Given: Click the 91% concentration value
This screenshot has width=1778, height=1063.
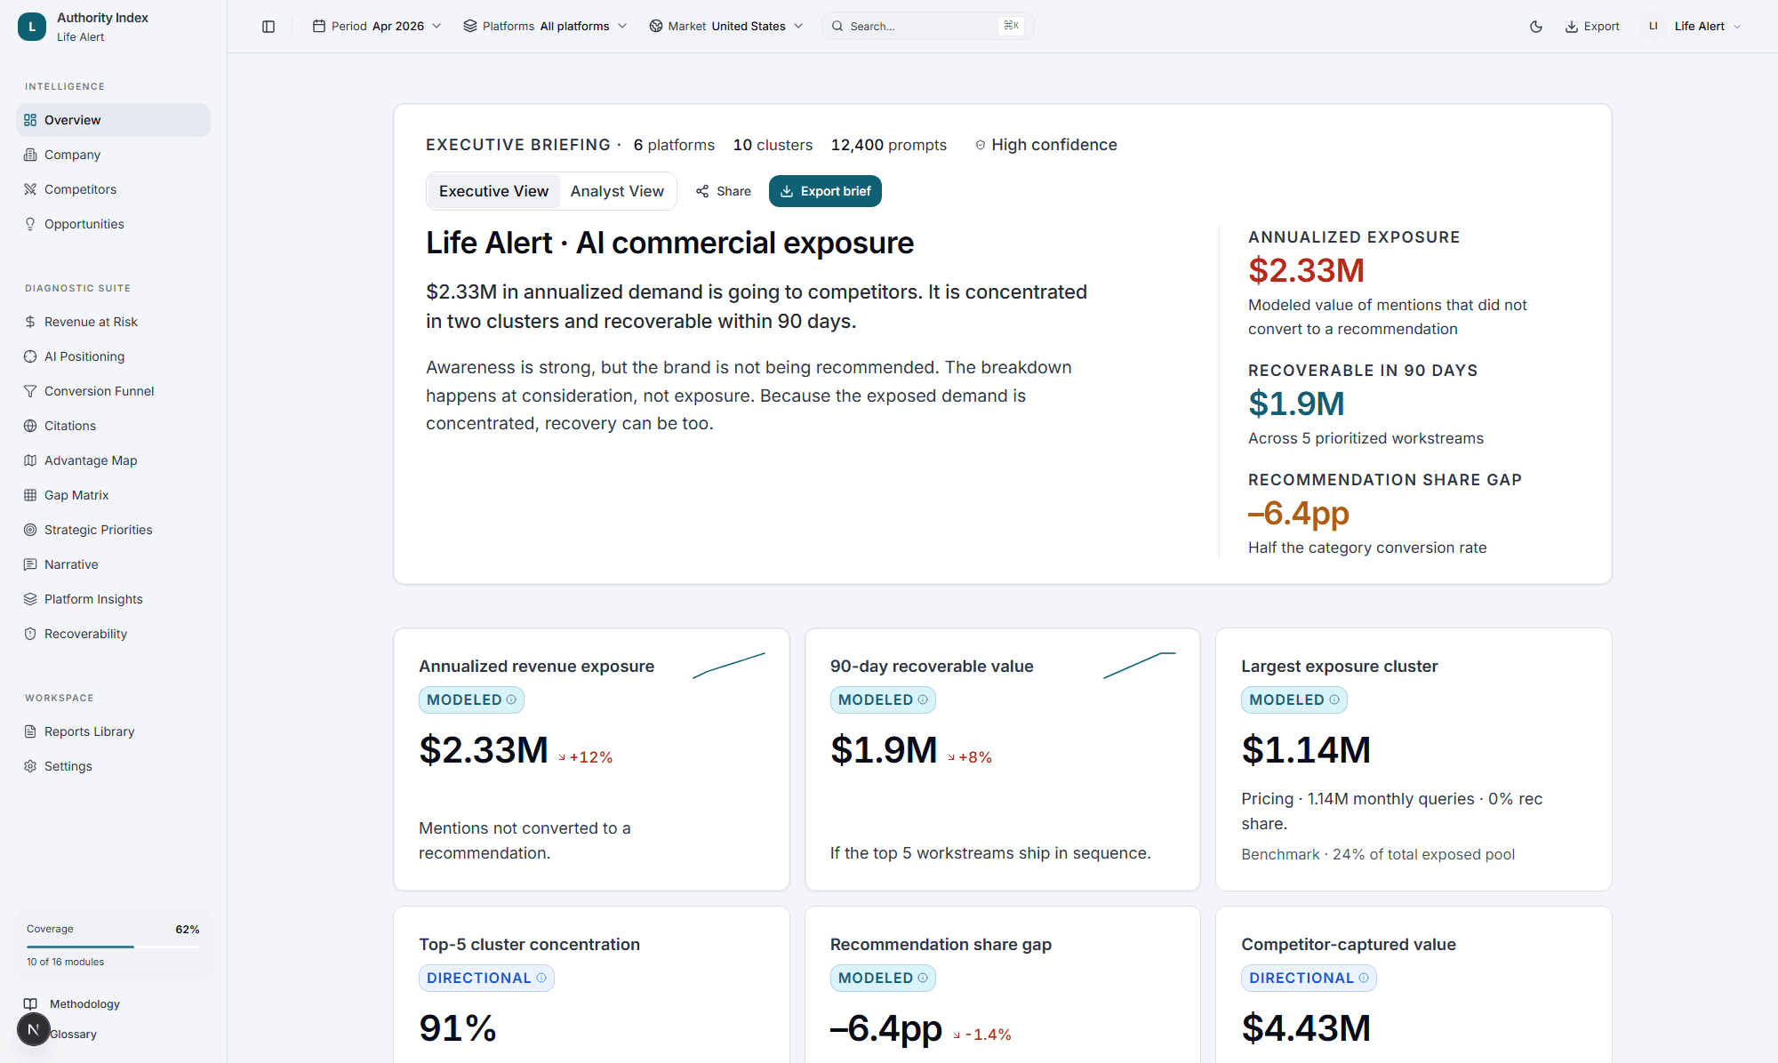Looking at the screenshot, I should click(x=458, y=1028).
